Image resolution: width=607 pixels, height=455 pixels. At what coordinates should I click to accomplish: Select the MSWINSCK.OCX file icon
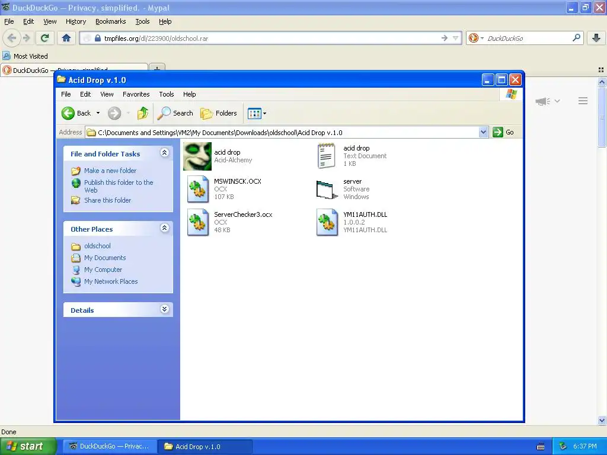click(198, 189)
